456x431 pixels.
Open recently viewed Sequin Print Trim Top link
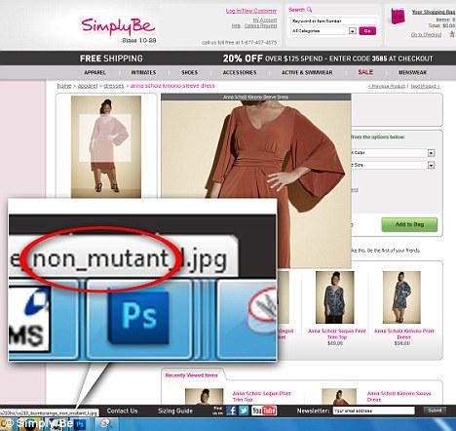(x=261, y=396)
